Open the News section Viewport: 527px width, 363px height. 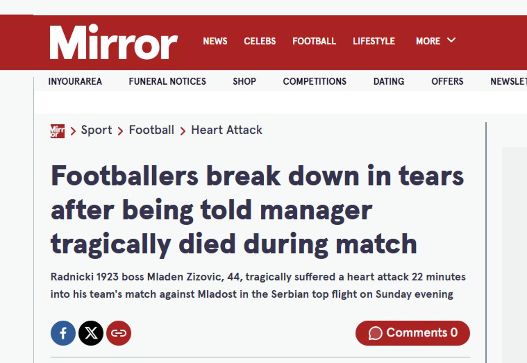[215, 41]
